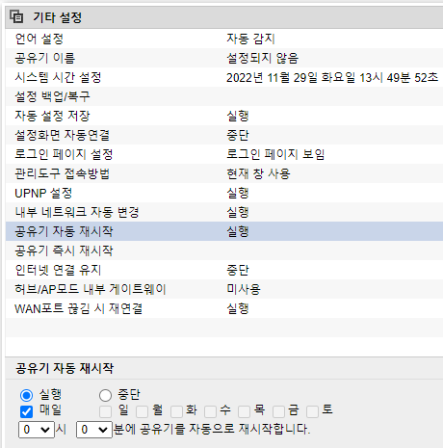Open the minute (분) dropdown
This screenshot has width=443, height=448.
pos(94,430)
